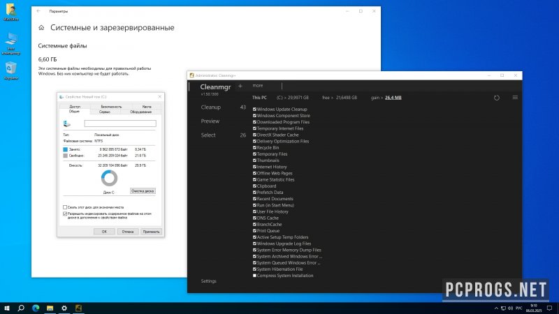This screenshot has height=314, width=559.
Task: Click the volume icon in system tray
Action: coord(511,308)
